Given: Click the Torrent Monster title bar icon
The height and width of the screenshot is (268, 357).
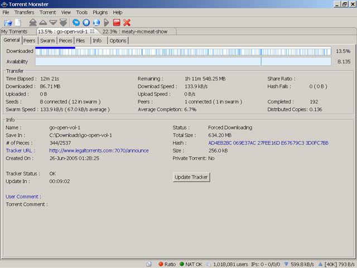Looking at the screenshot, I should click(4, 4).
